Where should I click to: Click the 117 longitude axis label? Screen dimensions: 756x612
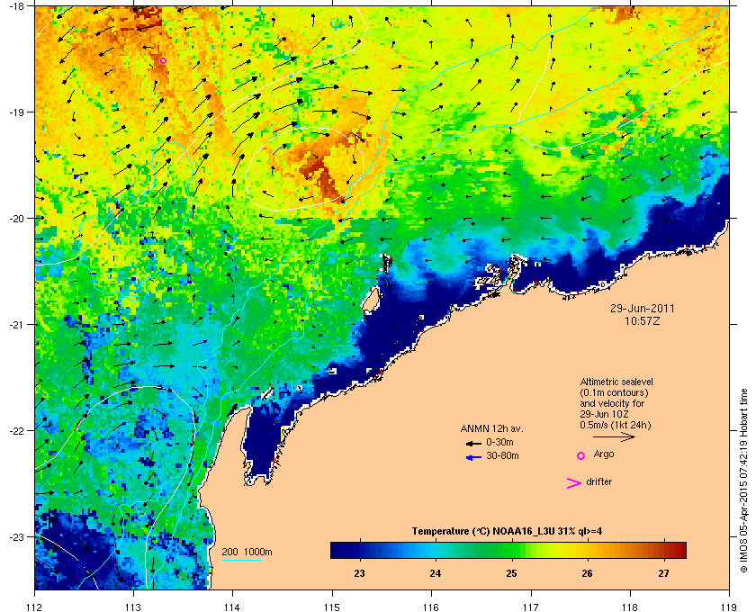click(x=530, y=607)
